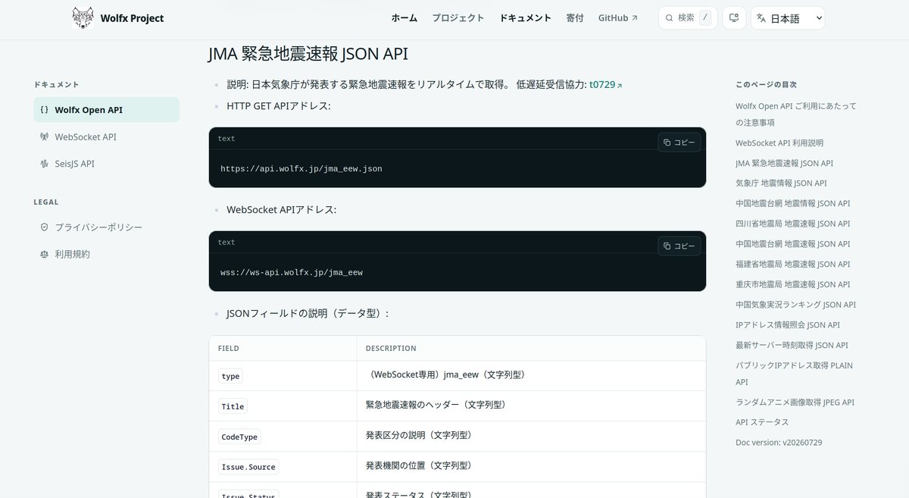The image size is (909, 498).
Task: Jump to ランダムアニメ画像取得 JPEG API
Action: pos(795,402)
